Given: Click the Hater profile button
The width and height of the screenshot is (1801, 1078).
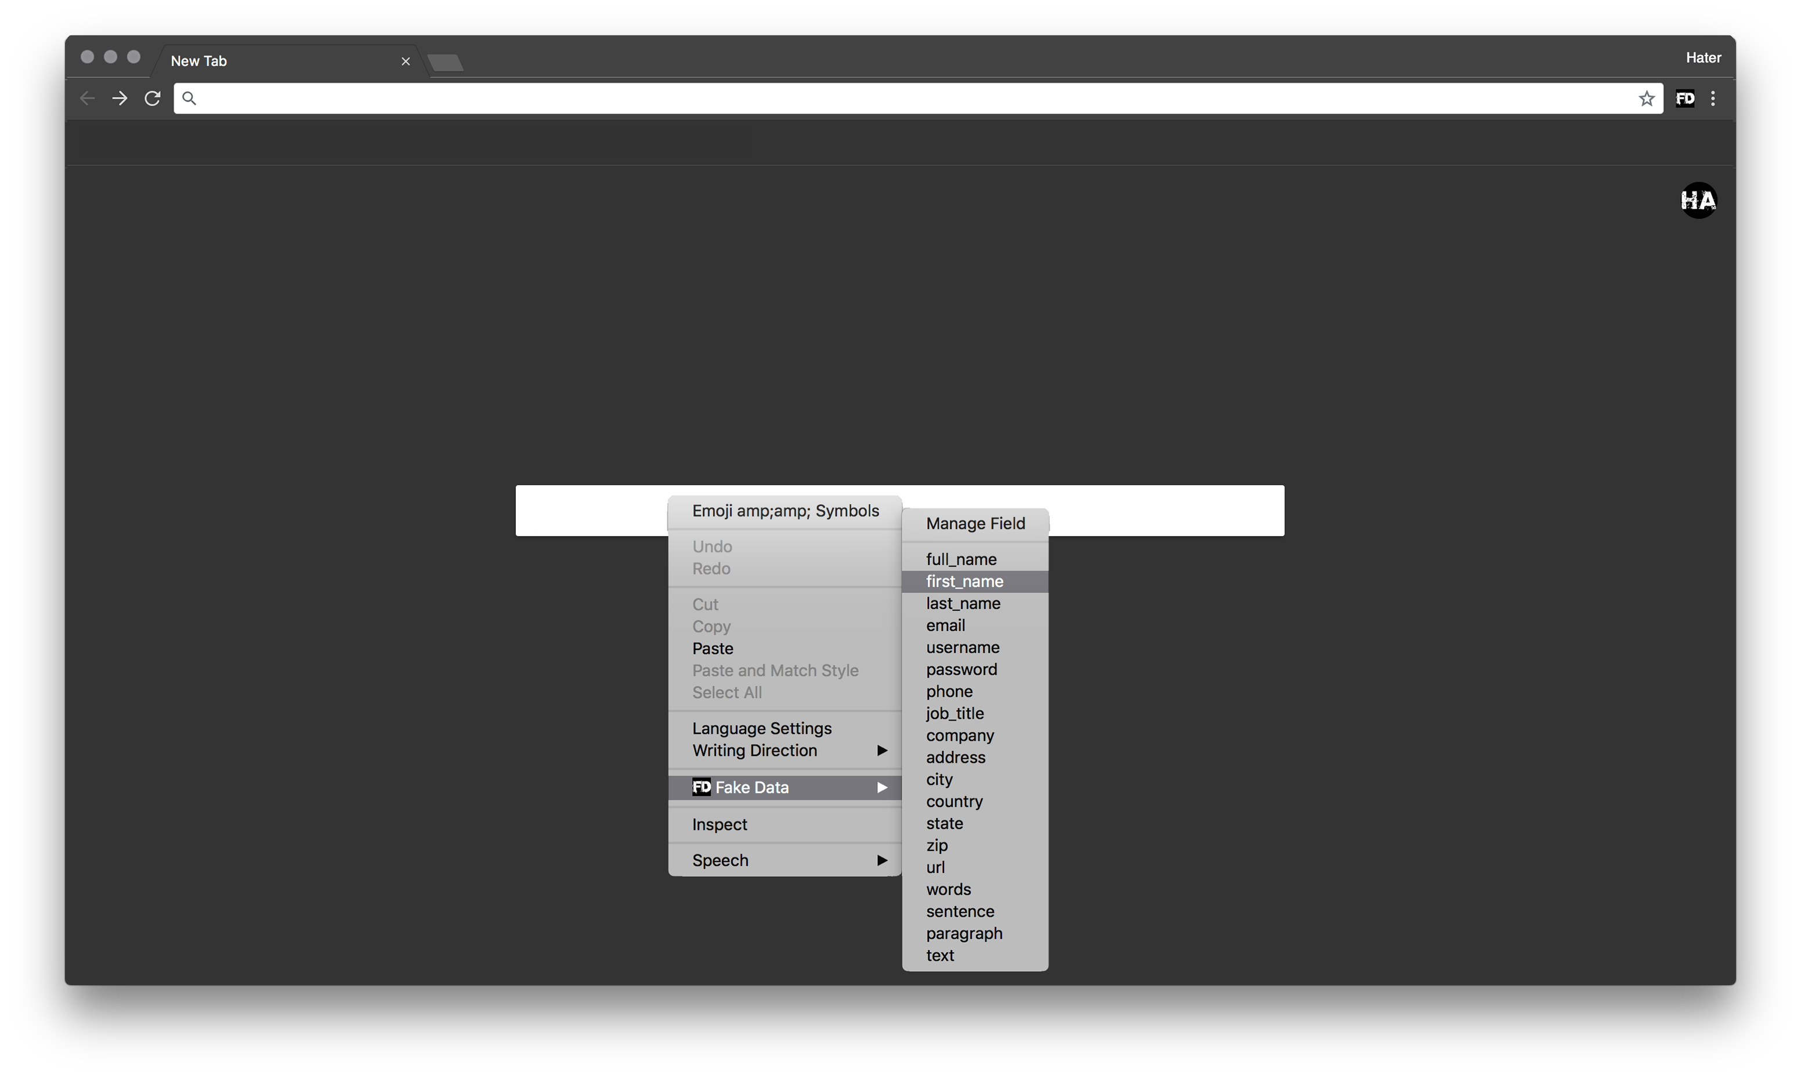Looking at the screenshot, I should click(x=1702, y=57).
